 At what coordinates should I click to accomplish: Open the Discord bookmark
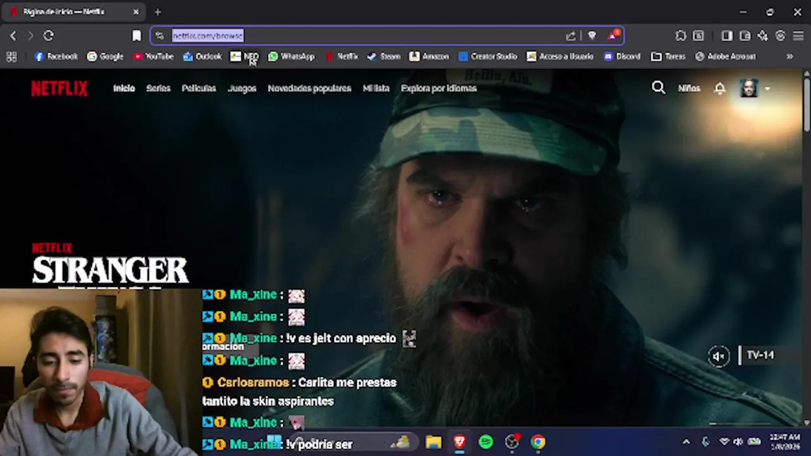(x=622, y=57)
